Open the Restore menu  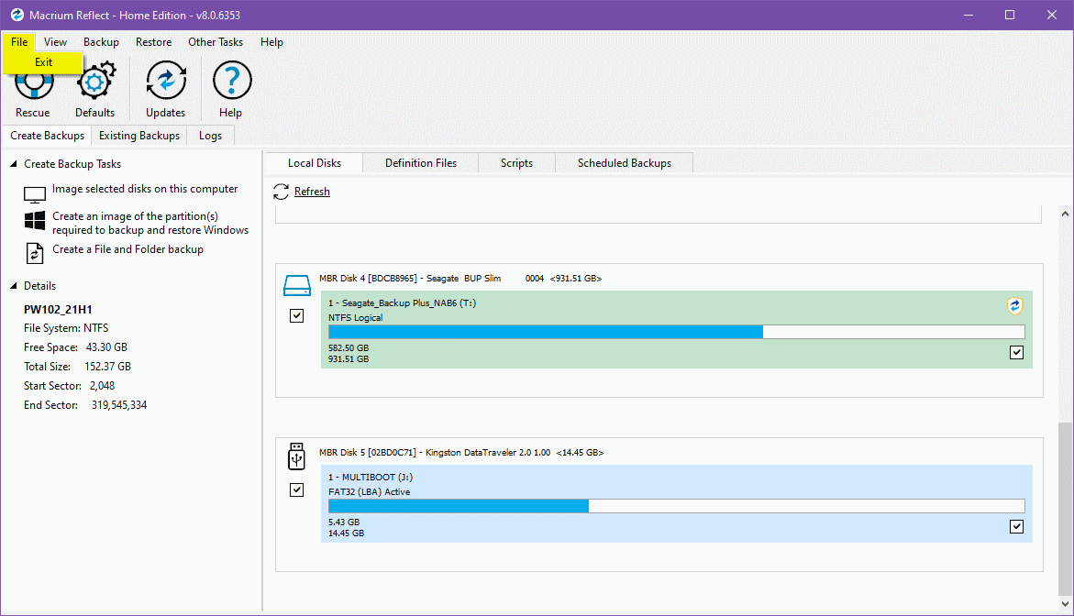153,42
